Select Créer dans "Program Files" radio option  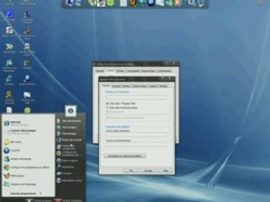121,104
